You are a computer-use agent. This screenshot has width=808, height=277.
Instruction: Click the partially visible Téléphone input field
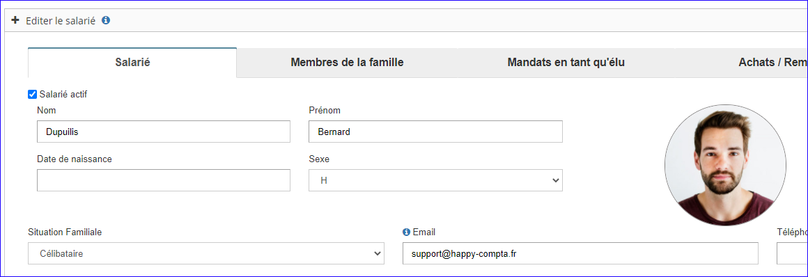click(x=791, y=253)
